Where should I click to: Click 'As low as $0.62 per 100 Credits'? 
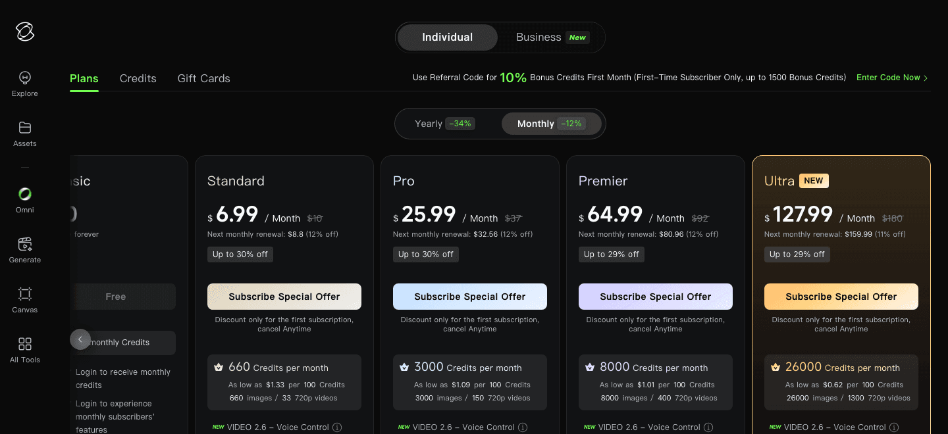844,385
